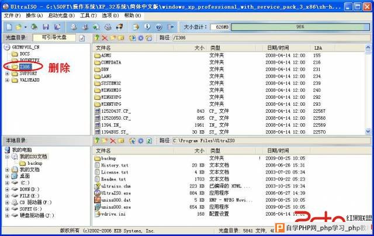Create new folder in image pane

[x=113, y=37]
